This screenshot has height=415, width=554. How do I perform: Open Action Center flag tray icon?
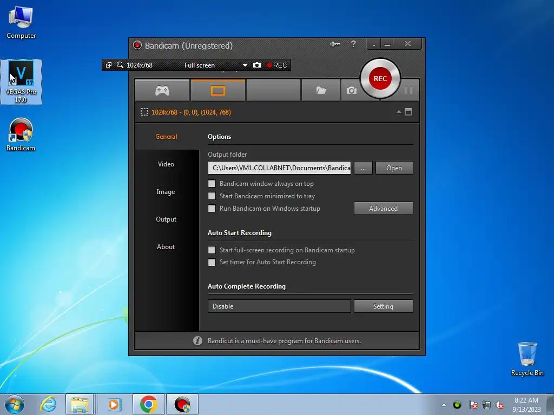point(473,405)
